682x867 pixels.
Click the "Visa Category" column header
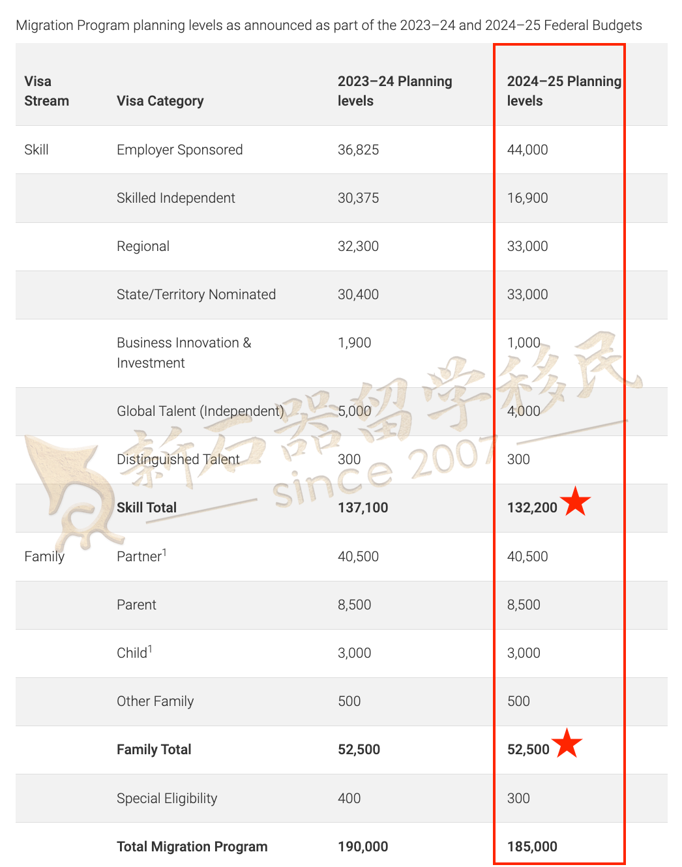[x=160, y=100]
